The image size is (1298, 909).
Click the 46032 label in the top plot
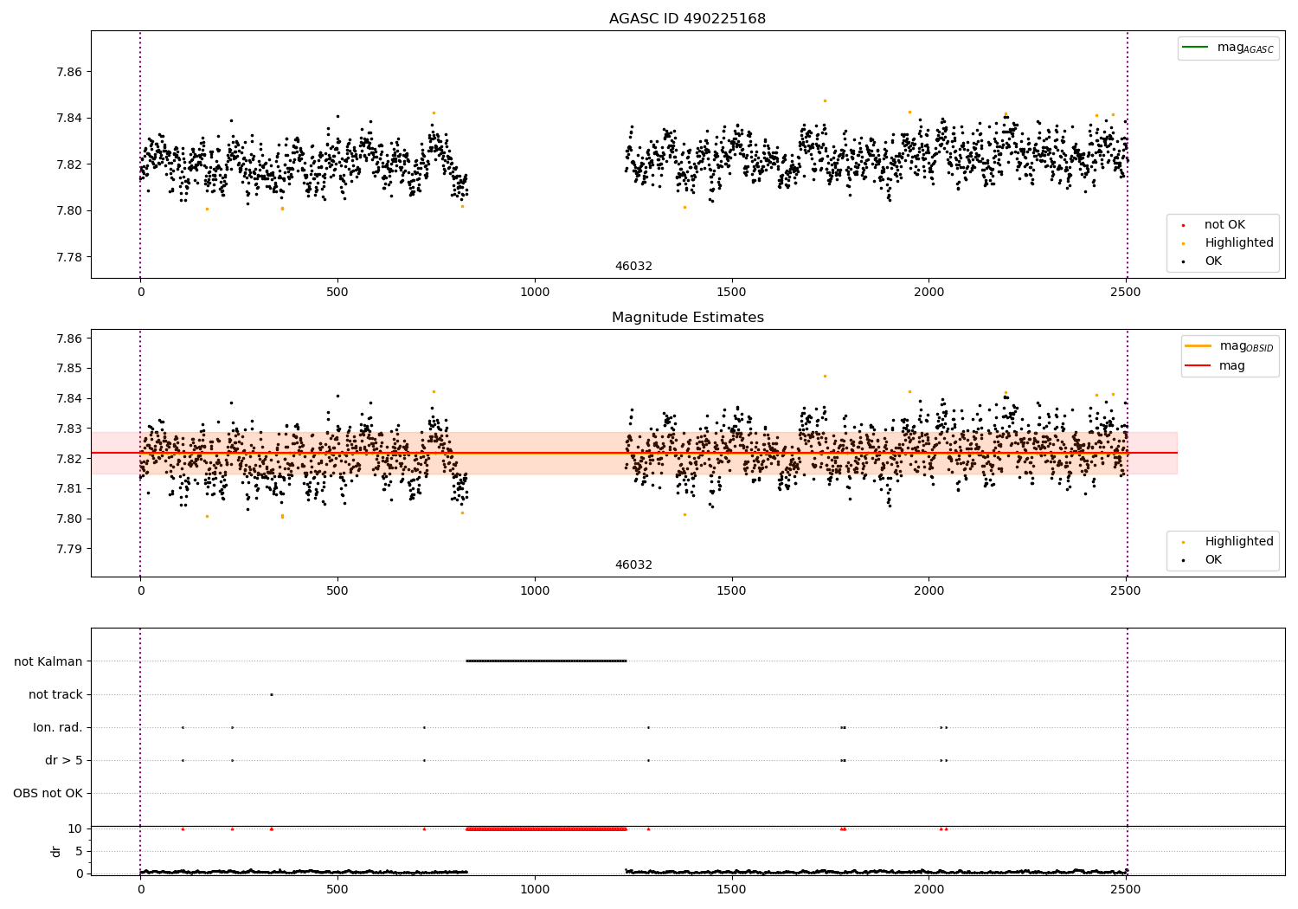pyautogui.click(x=633, y=267)
